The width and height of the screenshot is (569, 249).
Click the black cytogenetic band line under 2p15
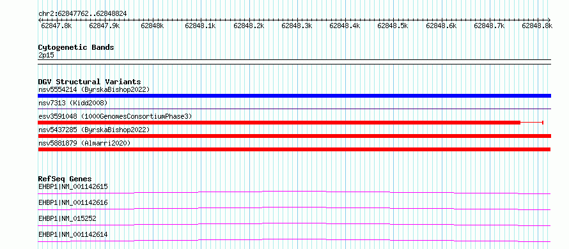(x=294, y=62)
